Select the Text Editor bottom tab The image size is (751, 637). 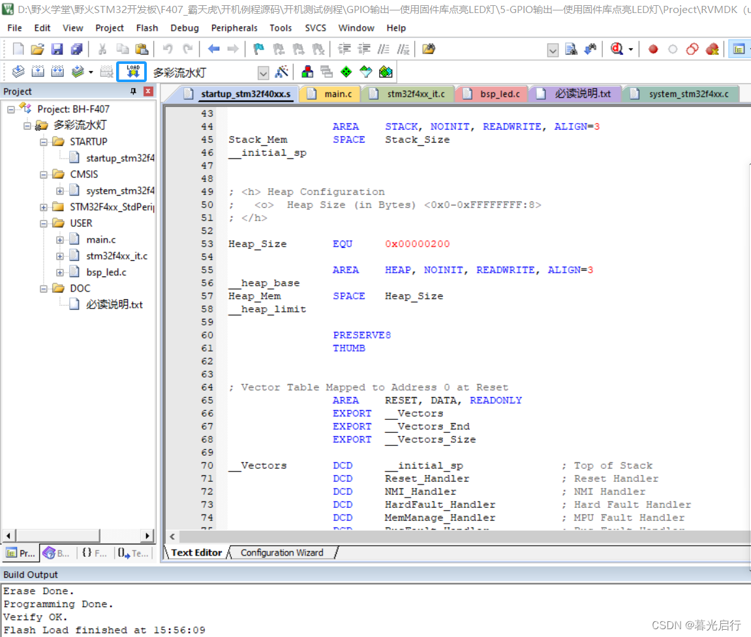[x=196, y=552]
